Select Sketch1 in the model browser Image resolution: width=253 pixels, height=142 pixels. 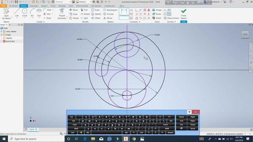pyautogui.click(x=9, y=38)
